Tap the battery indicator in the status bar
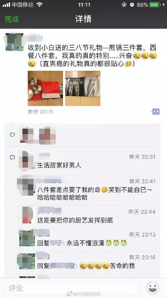The width and height of the screenshot is (167, 298). [x=155, y=5]
